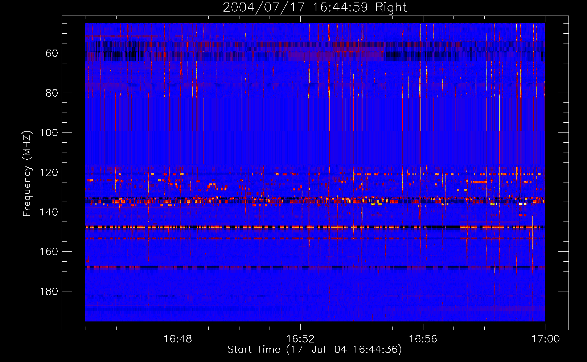587x362 pixels.
Task: Click the 120 frequency tick label
Action: tap(49, 172)
